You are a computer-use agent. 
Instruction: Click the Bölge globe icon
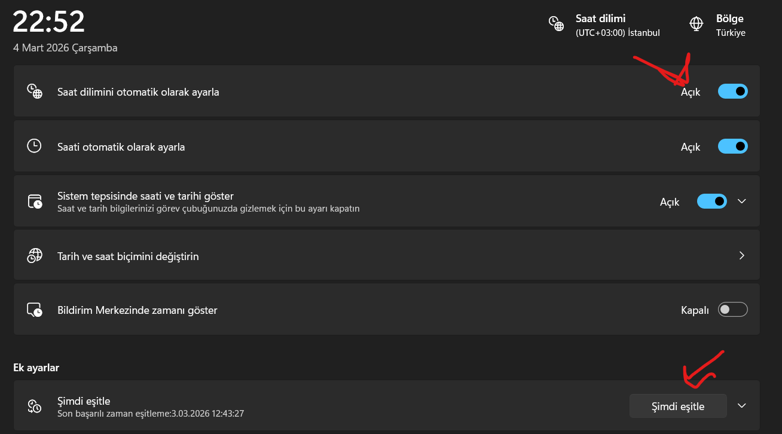tap(696, 24)
